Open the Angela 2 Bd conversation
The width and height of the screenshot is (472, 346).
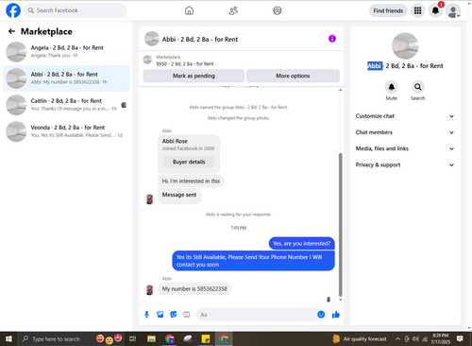(66, 51)
